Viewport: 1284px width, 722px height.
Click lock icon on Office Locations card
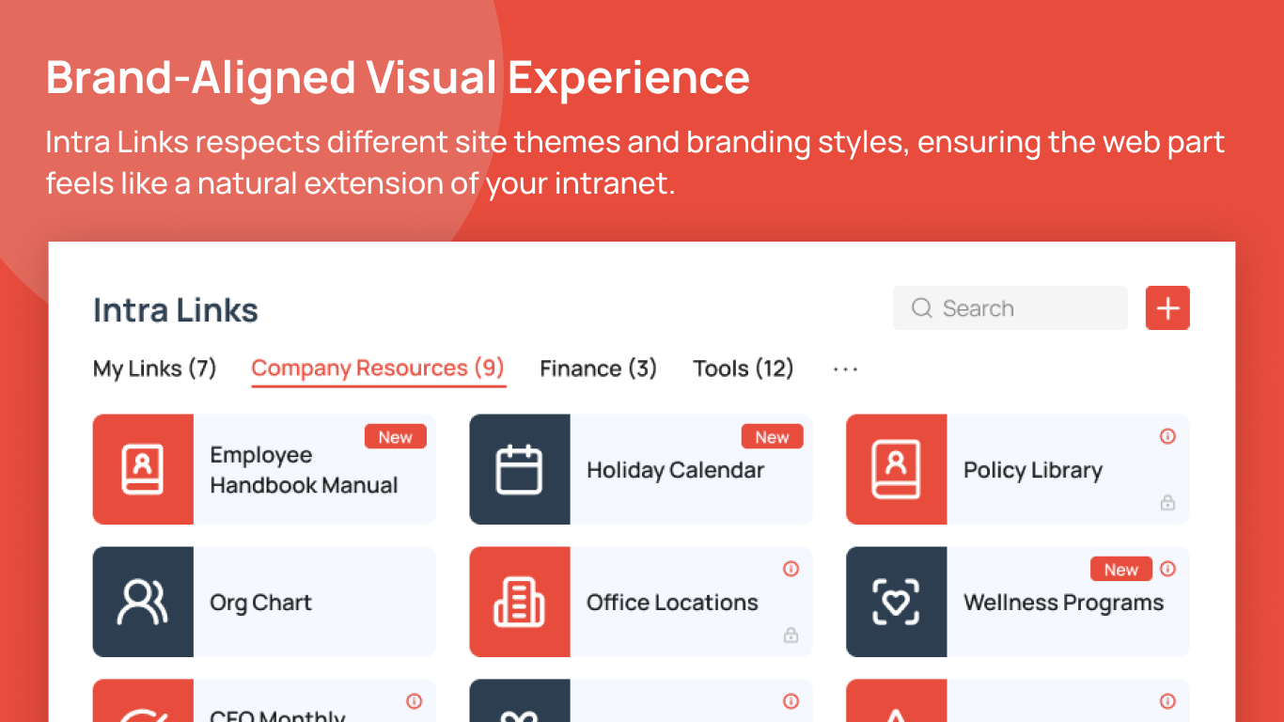791,636
